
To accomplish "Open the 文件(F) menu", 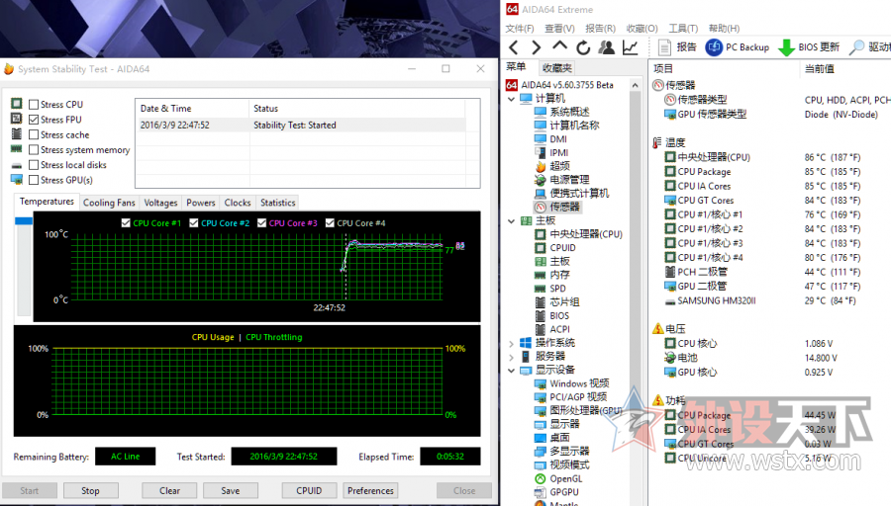I will (x=520, y=29).
